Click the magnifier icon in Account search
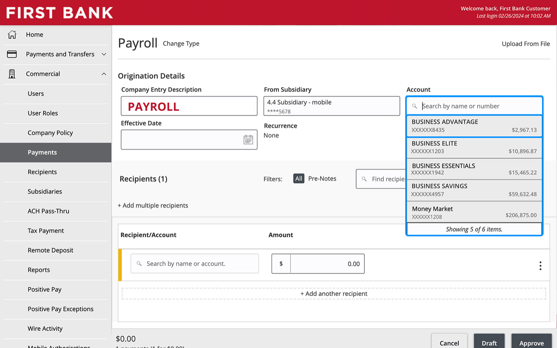The height and width of the screenshot is (348, 557). coord(415,106)
